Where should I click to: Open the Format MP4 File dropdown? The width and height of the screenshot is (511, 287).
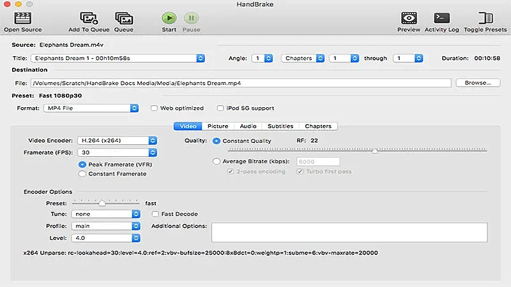click(x=91, y=108)
